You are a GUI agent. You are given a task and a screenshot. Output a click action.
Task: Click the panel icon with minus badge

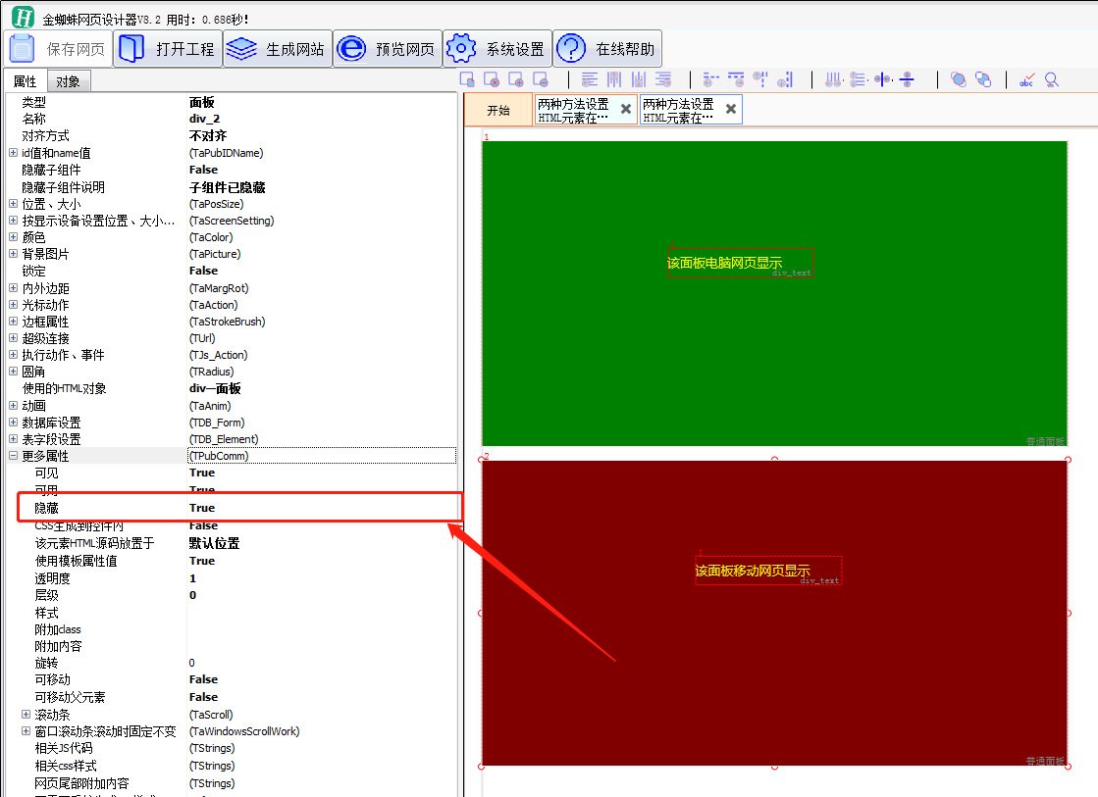click(x=541, y=79)
